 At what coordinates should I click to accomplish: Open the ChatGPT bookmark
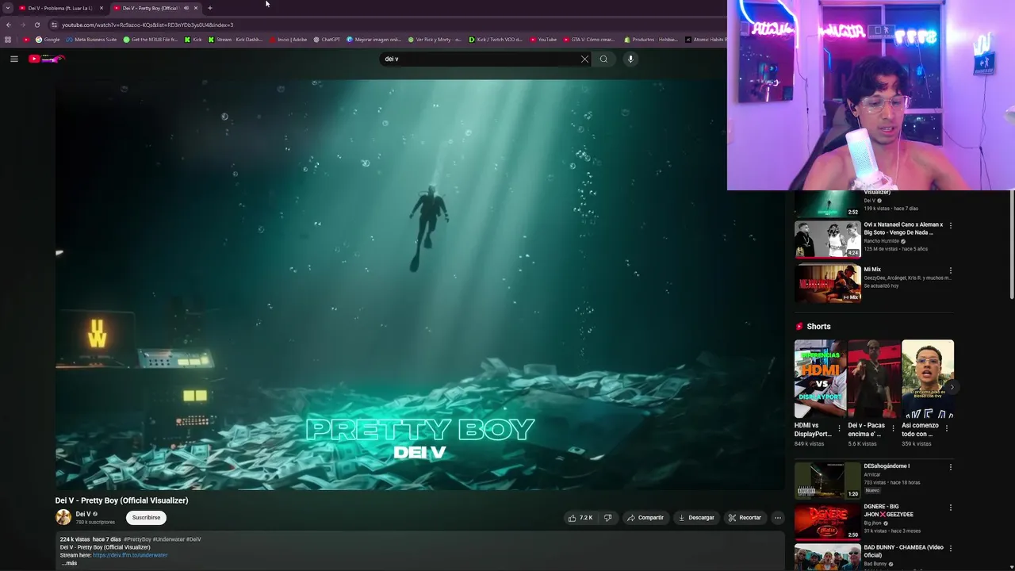(x=327, y=40)
